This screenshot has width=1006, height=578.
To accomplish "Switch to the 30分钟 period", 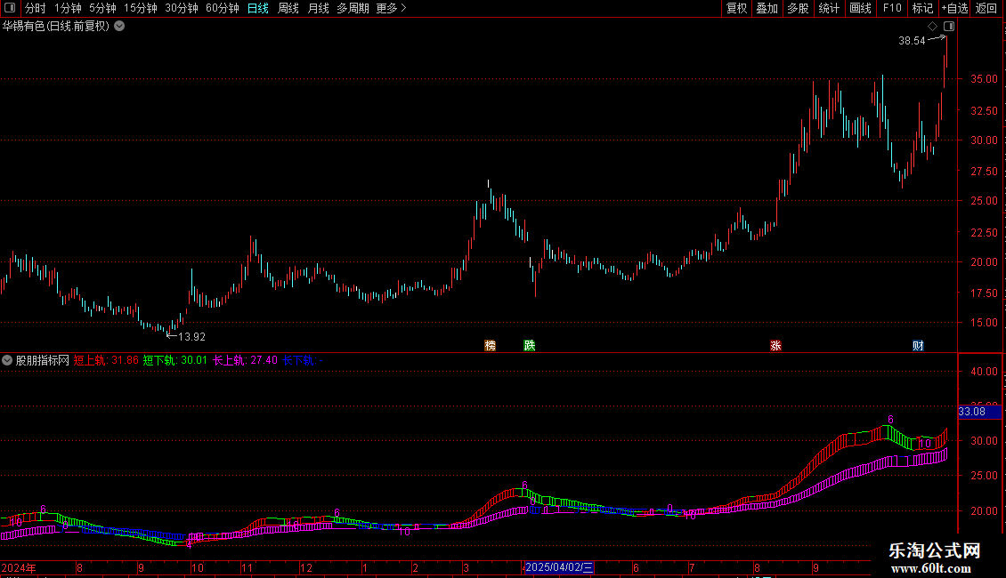I will pyautogui.click(x=182, y=8).
